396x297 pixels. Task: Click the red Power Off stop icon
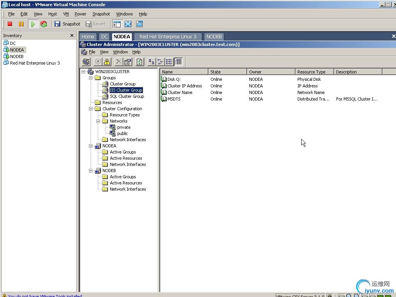10,24
